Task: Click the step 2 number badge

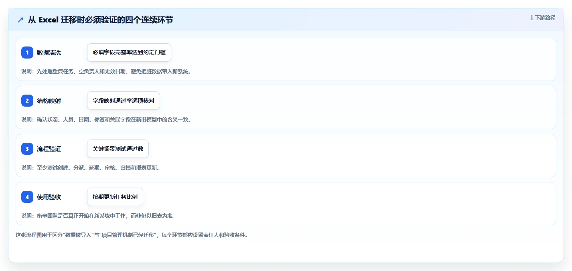Action: point(27,101)
